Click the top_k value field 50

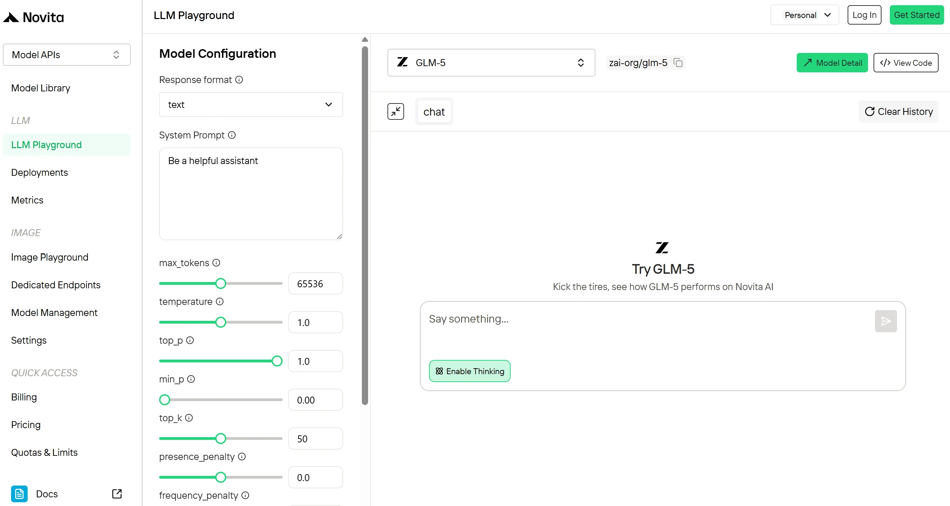(x=315, y=439)
